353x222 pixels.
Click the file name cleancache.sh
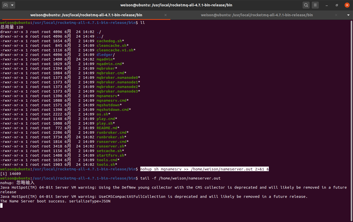coord(111,46)
